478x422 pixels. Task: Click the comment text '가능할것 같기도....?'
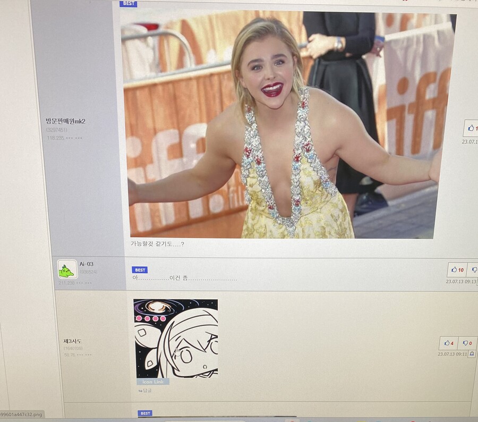[x=157, y=244]
